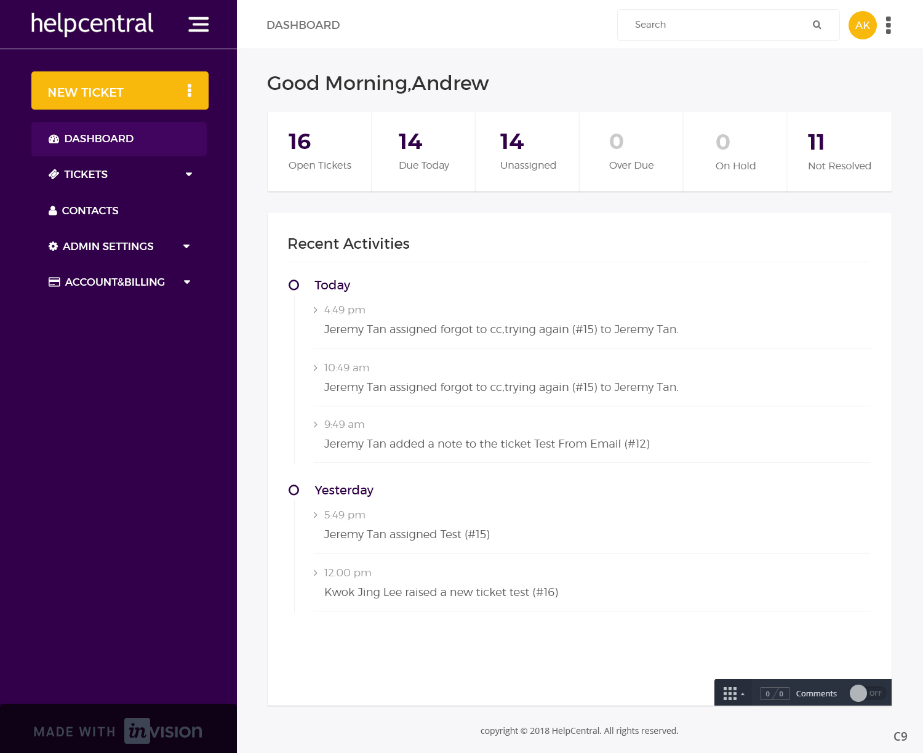
Task: Expand the Account&Billing submenu arrow
Action: click(x=187, y=282)
